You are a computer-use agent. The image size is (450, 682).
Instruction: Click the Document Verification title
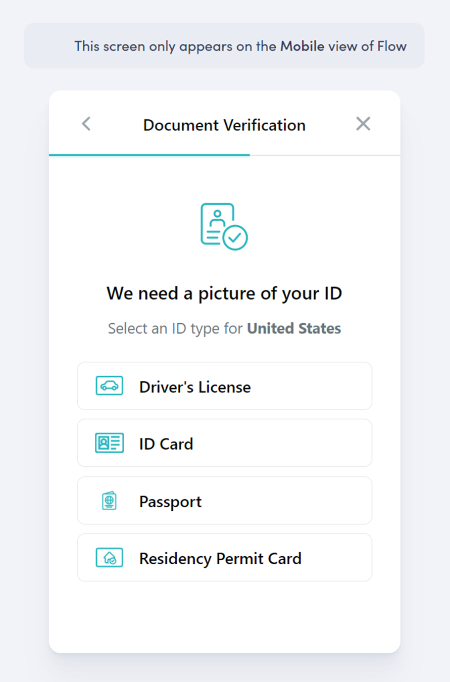click(224, 125)
